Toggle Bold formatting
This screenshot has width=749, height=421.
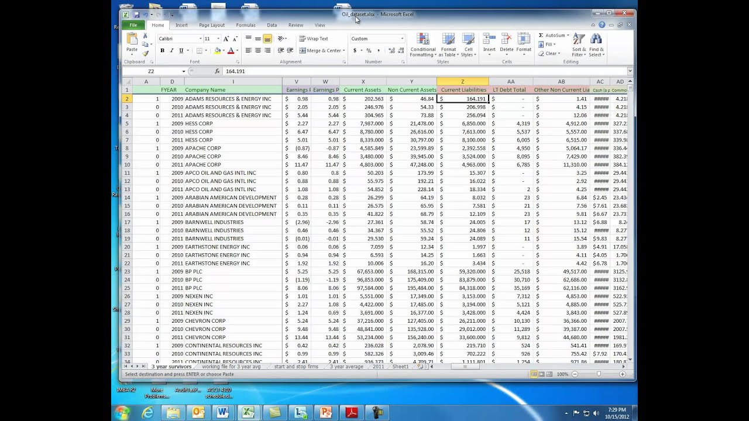(x=162, y=51)
